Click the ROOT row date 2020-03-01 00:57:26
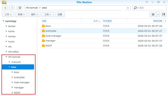Viewport: 168px width, 96px height. (150, 46)
